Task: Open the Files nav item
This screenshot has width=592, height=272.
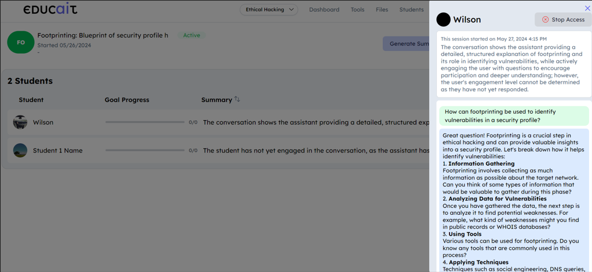Action: [x=382, y=10]
